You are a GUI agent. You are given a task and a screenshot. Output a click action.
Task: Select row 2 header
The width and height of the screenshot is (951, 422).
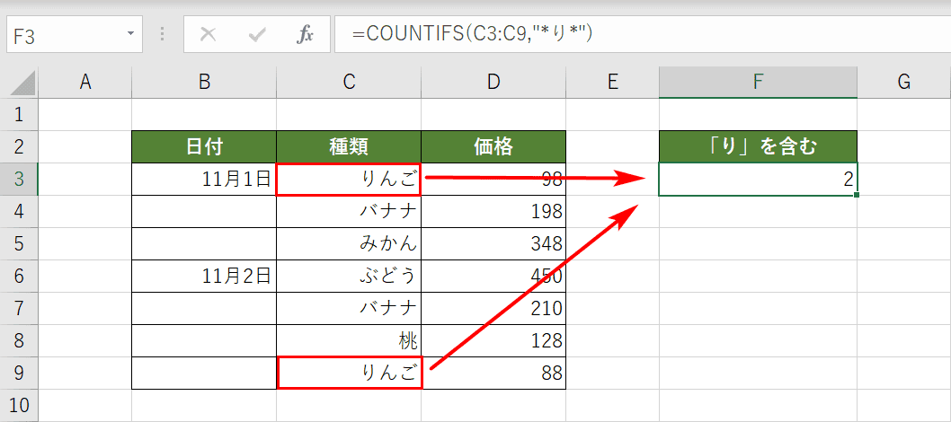[x=19, y=146]
